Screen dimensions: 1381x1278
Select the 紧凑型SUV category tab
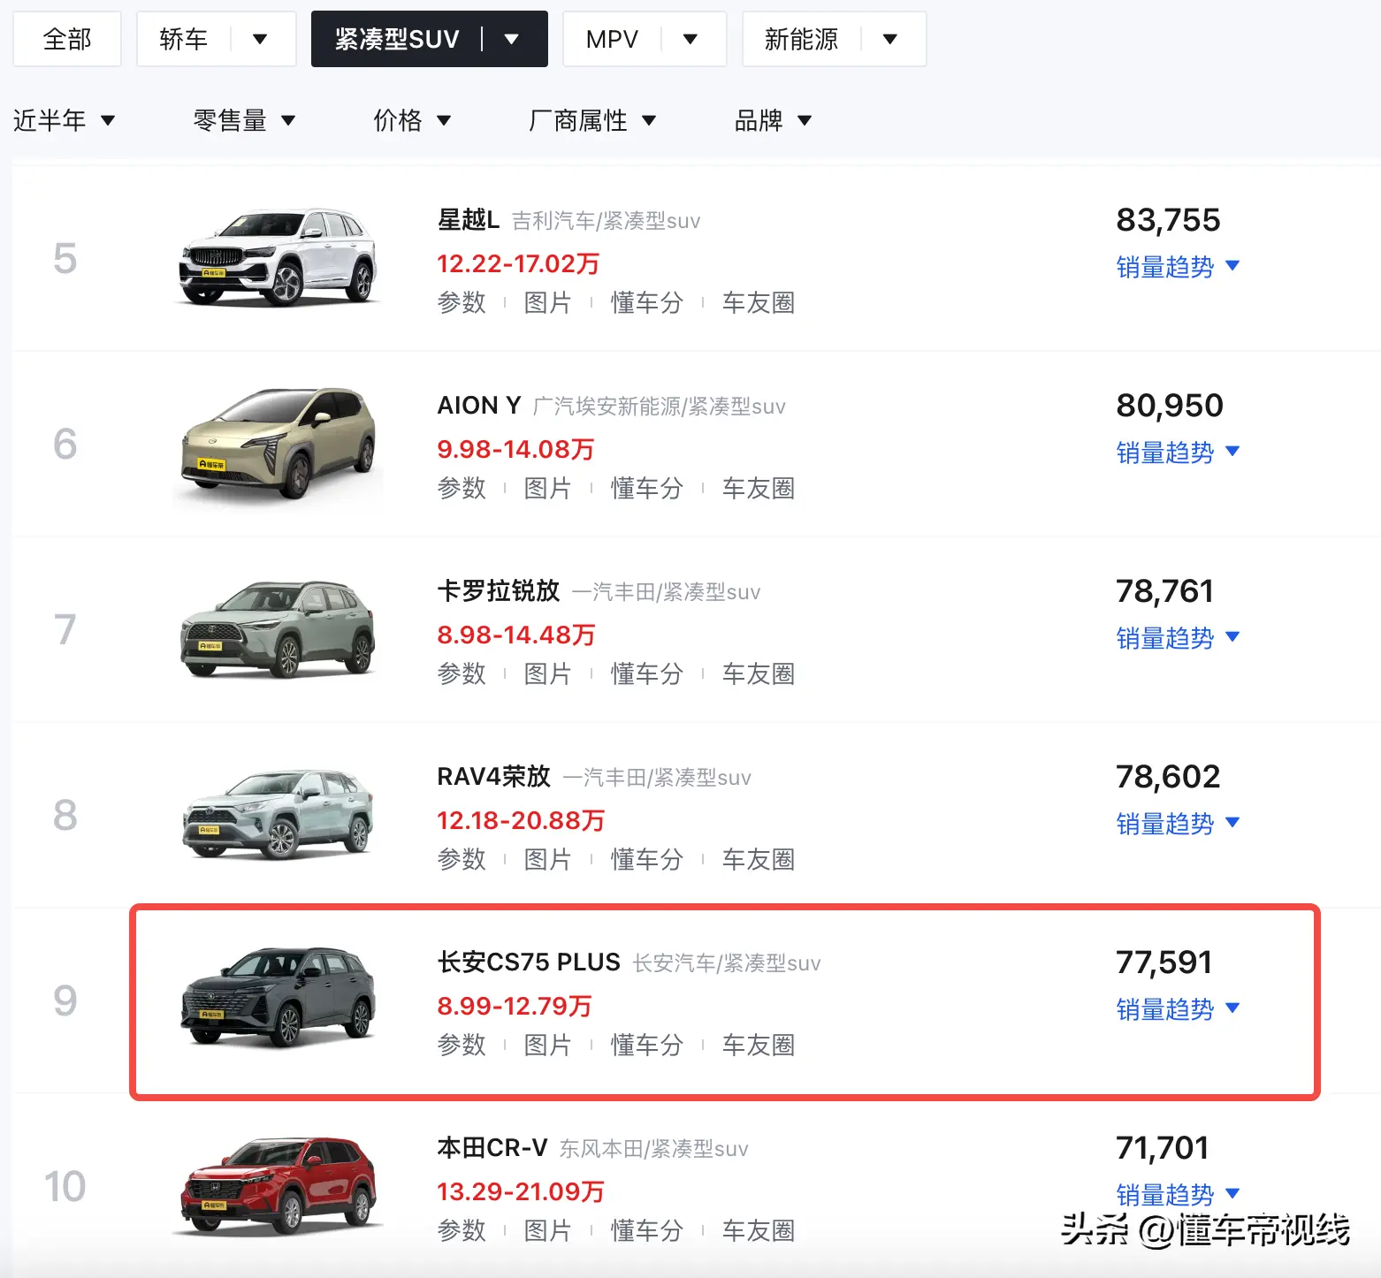tap(397, 39)
